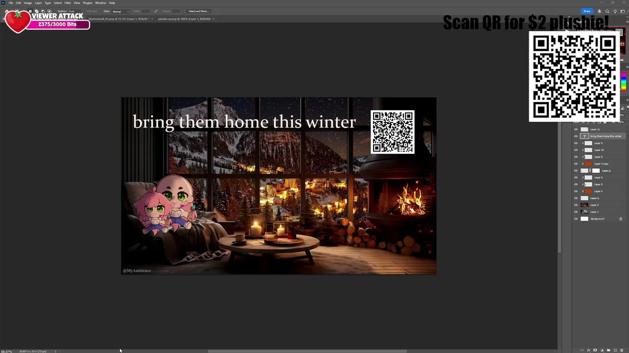Hide Layer 11 using its eye icon
The width and height of the screenshot is (629, 353).
click(576, 129)
